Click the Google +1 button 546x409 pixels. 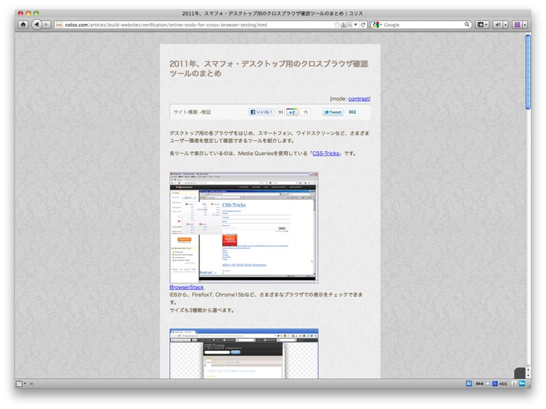292,112
